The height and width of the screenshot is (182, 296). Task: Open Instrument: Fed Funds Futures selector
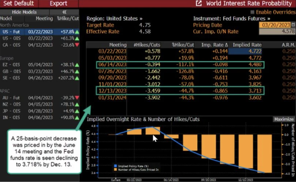pos(231,19)
